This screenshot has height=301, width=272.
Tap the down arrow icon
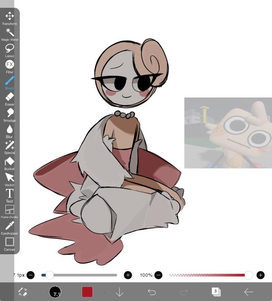(119, 292)
